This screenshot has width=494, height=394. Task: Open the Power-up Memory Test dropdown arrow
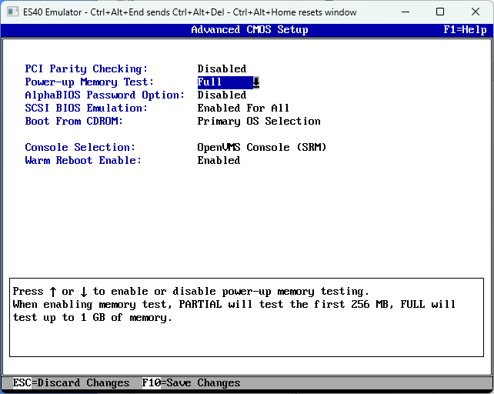tap(256, 82)
